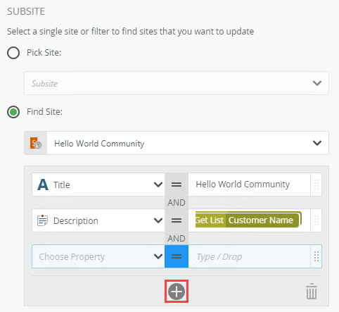This screenshot has height=312, width=339.
Task: Click the first AND operator label
Action: 177,202
